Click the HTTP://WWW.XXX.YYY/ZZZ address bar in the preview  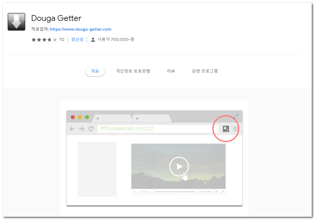point(158,129)
